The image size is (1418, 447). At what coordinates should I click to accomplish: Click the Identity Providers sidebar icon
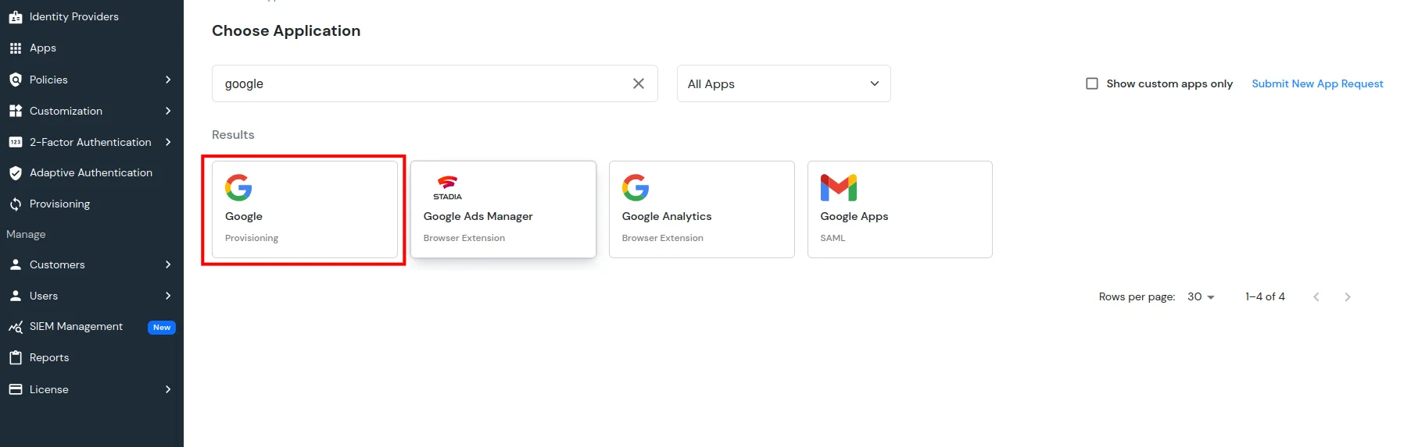point(16,16)
